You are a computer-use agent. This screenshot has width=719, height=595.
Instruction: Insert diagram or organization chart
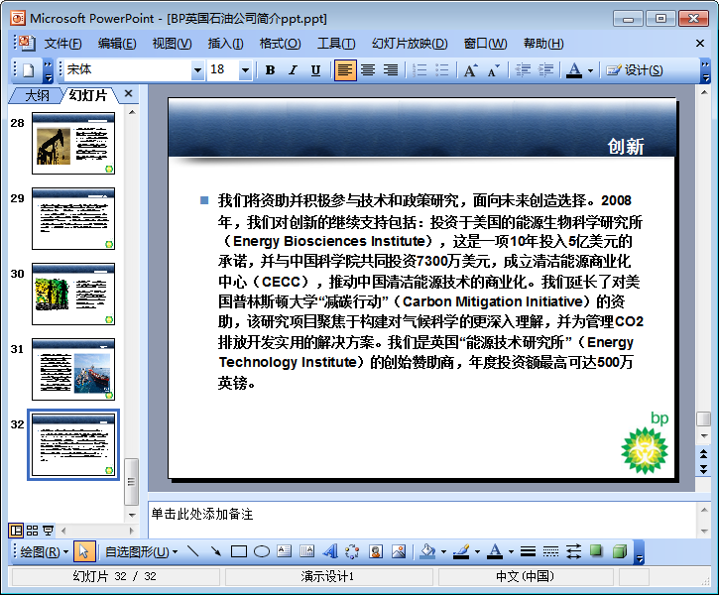[352, 551]
